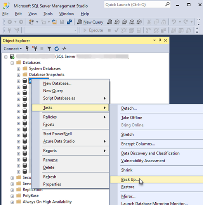Image resolution: width=203 pixels, height=205 pixels.
Task: Select Vulnerability Assessment in Tasks submenu
Action: pos(156,161)
